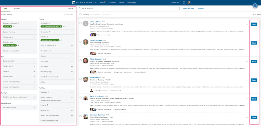The width and height of the screenshot is (261, 126).
Task: Switch to the Account tab
Action: pos(17,8)
